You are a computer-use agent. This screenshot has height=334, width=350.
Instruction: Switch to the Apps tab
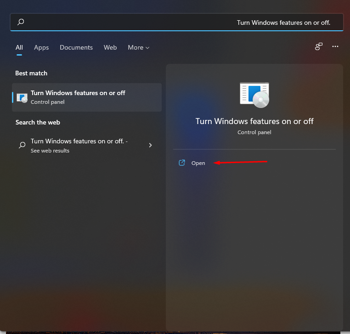[41, 48]
